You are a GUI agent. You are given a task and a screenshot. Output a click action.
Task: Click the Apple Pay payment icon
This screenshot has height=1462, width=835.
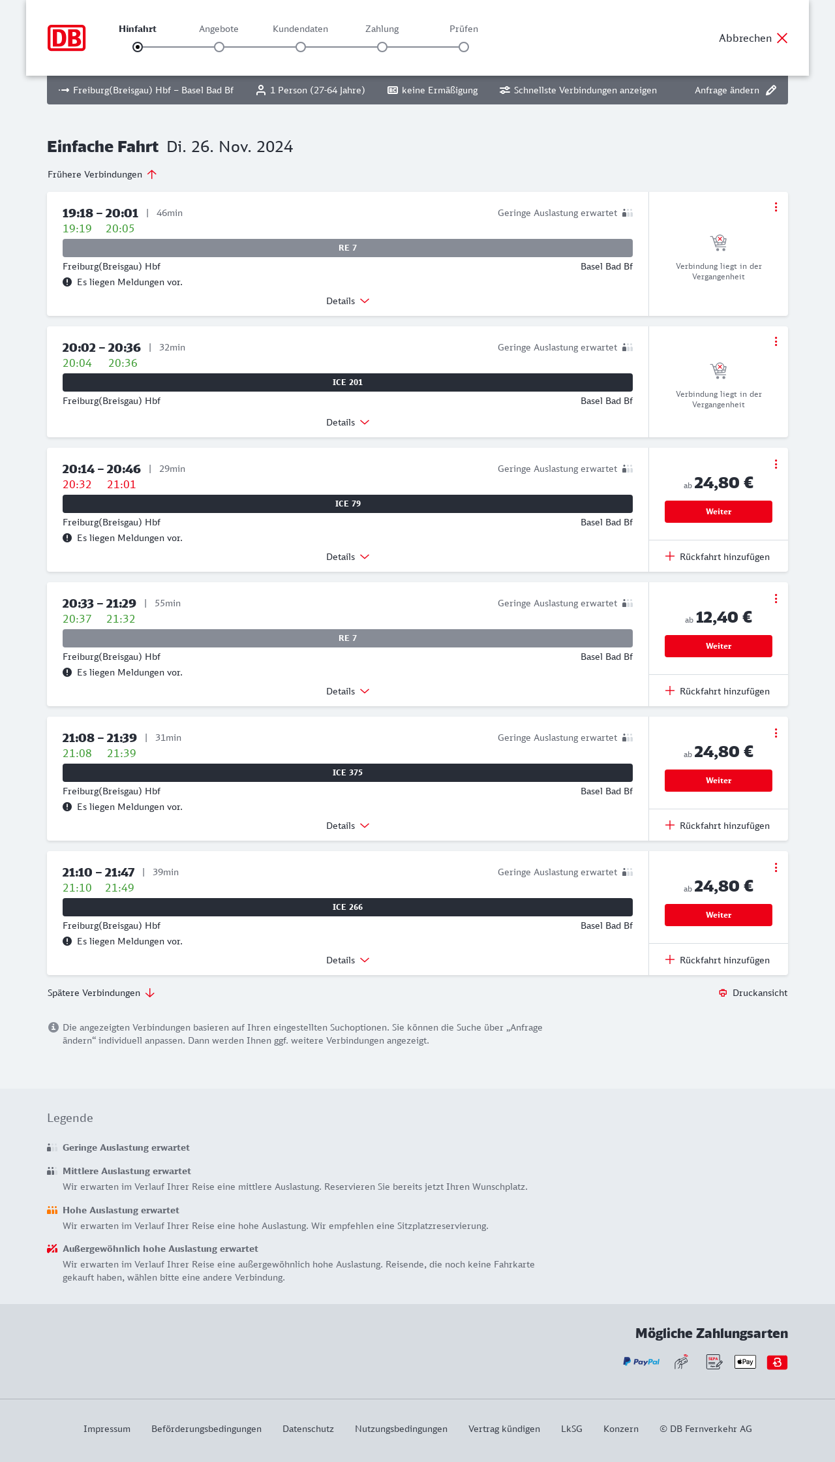tap(745, 1361)
